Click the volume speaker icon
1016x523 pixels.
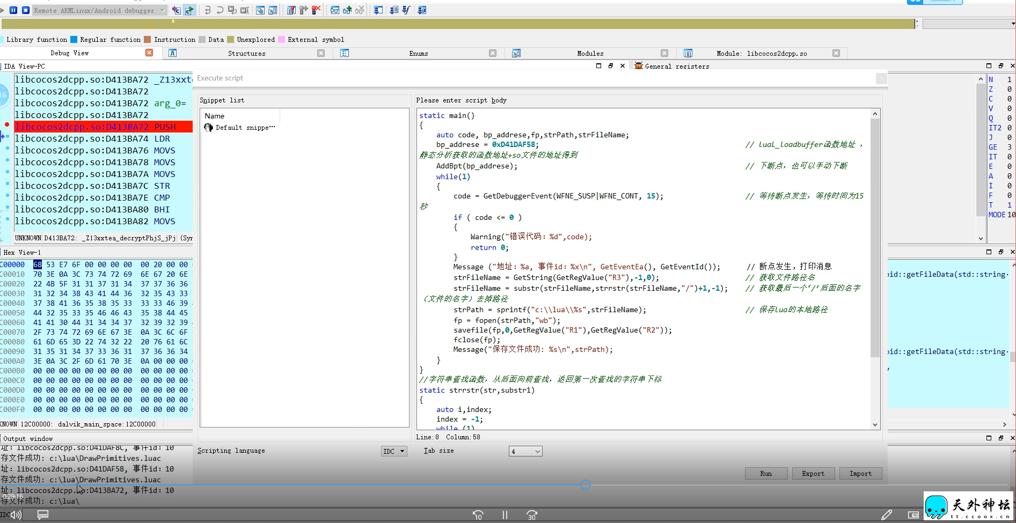tap(16, 515)
